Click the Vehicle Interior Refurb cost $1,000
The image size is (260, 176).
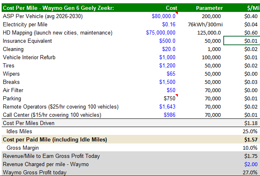(167, 57)
